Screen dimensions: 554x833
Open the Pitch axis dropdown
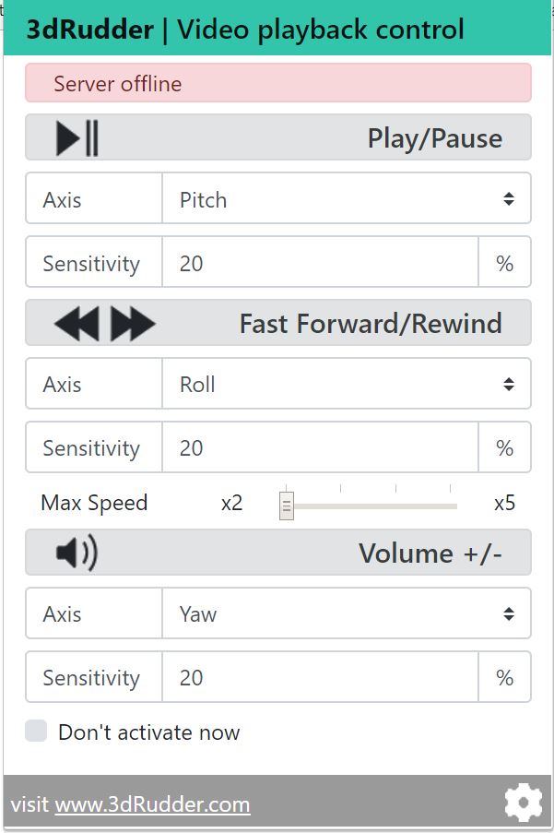tap(346, 199)
